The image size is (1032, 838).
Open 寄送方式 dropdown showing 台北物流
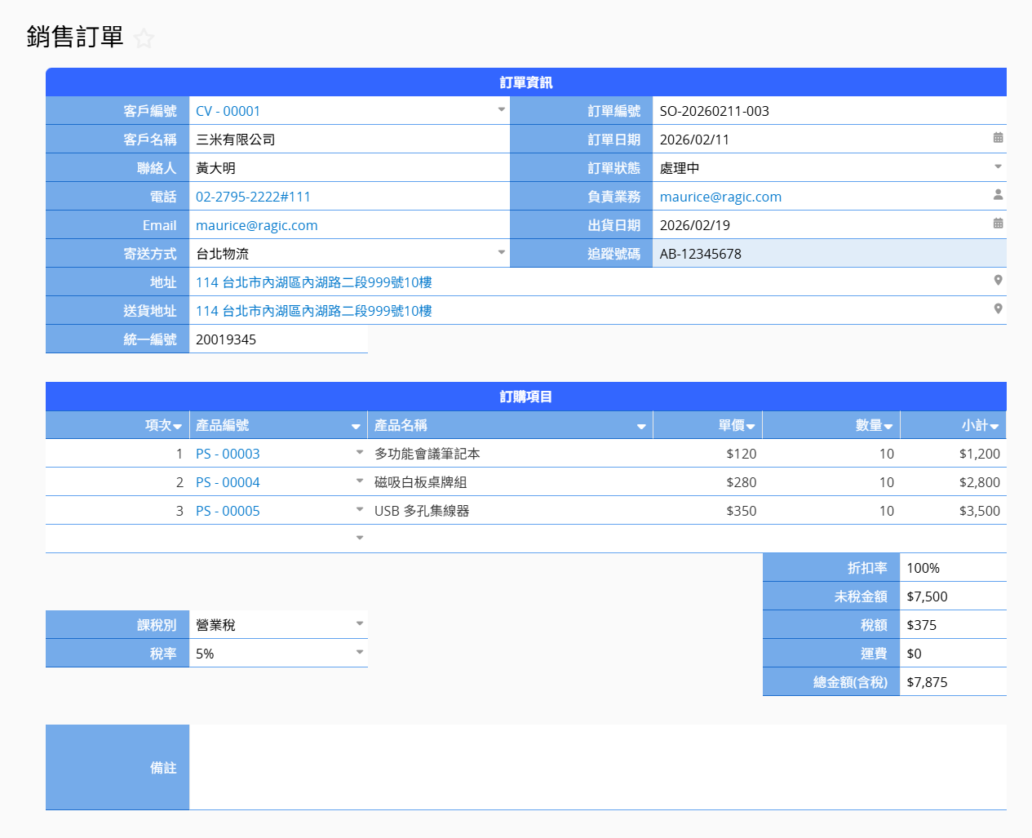pyautogui.click(x=502, y=252)
